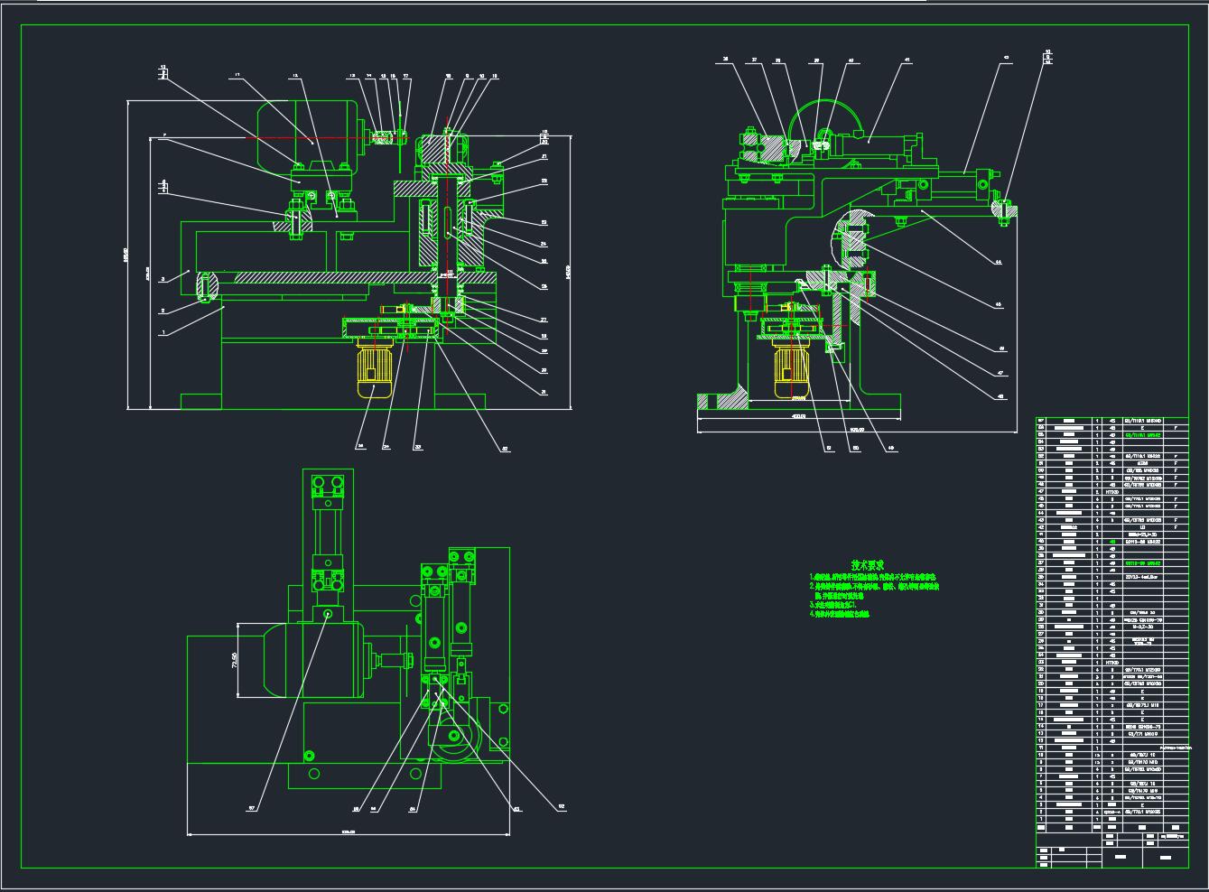Click the parts list table
Image resolution: width=1209 pixels, height=892 pixels.
point(1111,623)
